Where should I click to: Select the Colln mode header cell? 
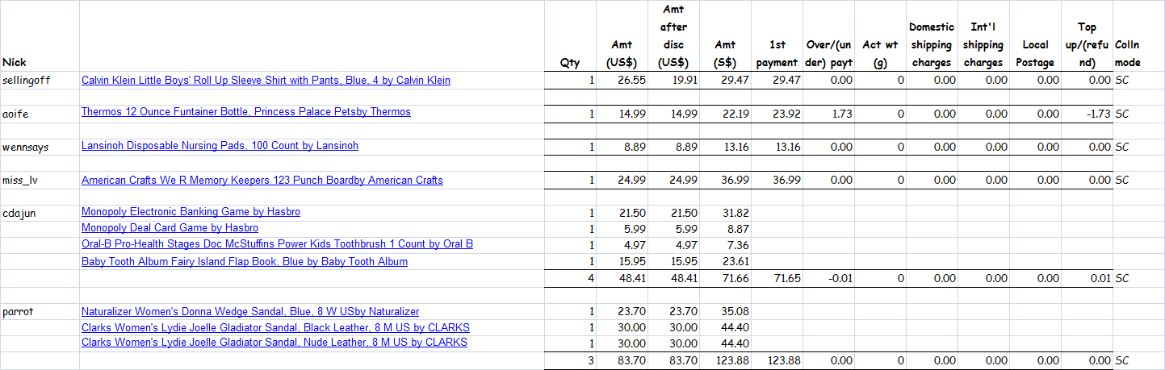(1138, 36)
